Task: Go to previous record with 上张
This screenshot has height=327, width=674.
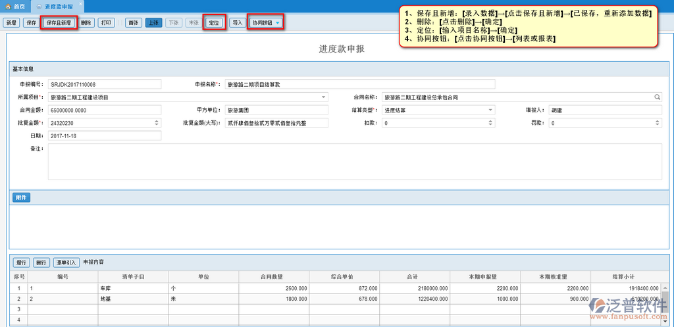Action: (x=153, y=23)
